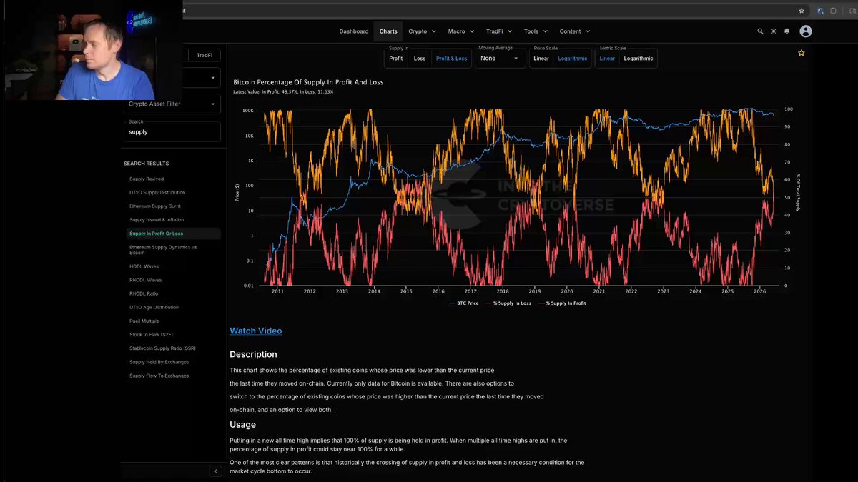This screenshot has height=482, width=858.
Task: Open the Watch Video link
Action: (256, 331)
